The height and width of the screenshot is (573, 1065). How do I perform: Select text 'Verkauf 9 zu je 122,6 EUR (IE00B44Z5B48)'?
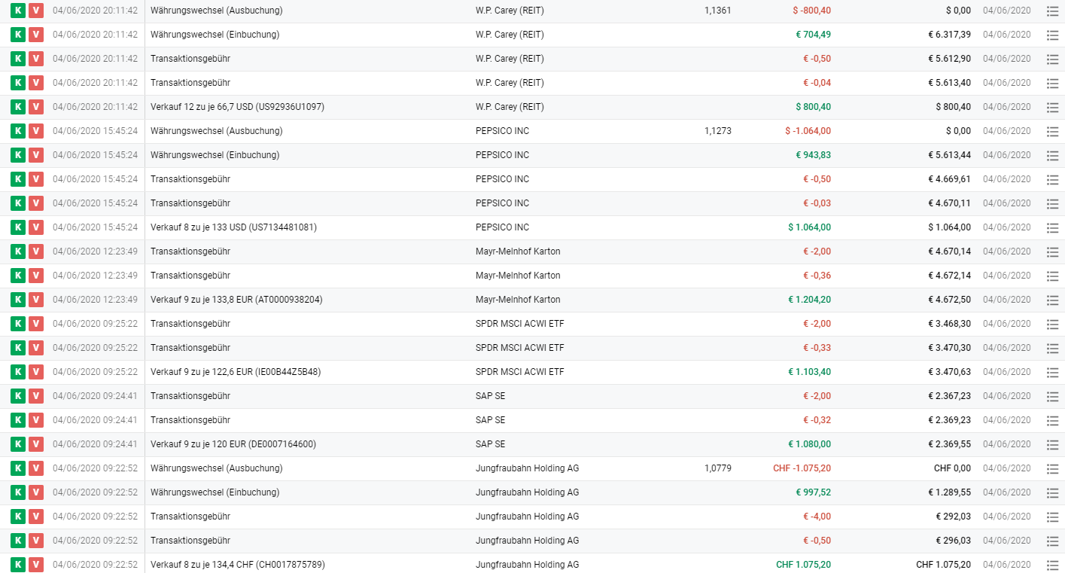coord(236,372)
